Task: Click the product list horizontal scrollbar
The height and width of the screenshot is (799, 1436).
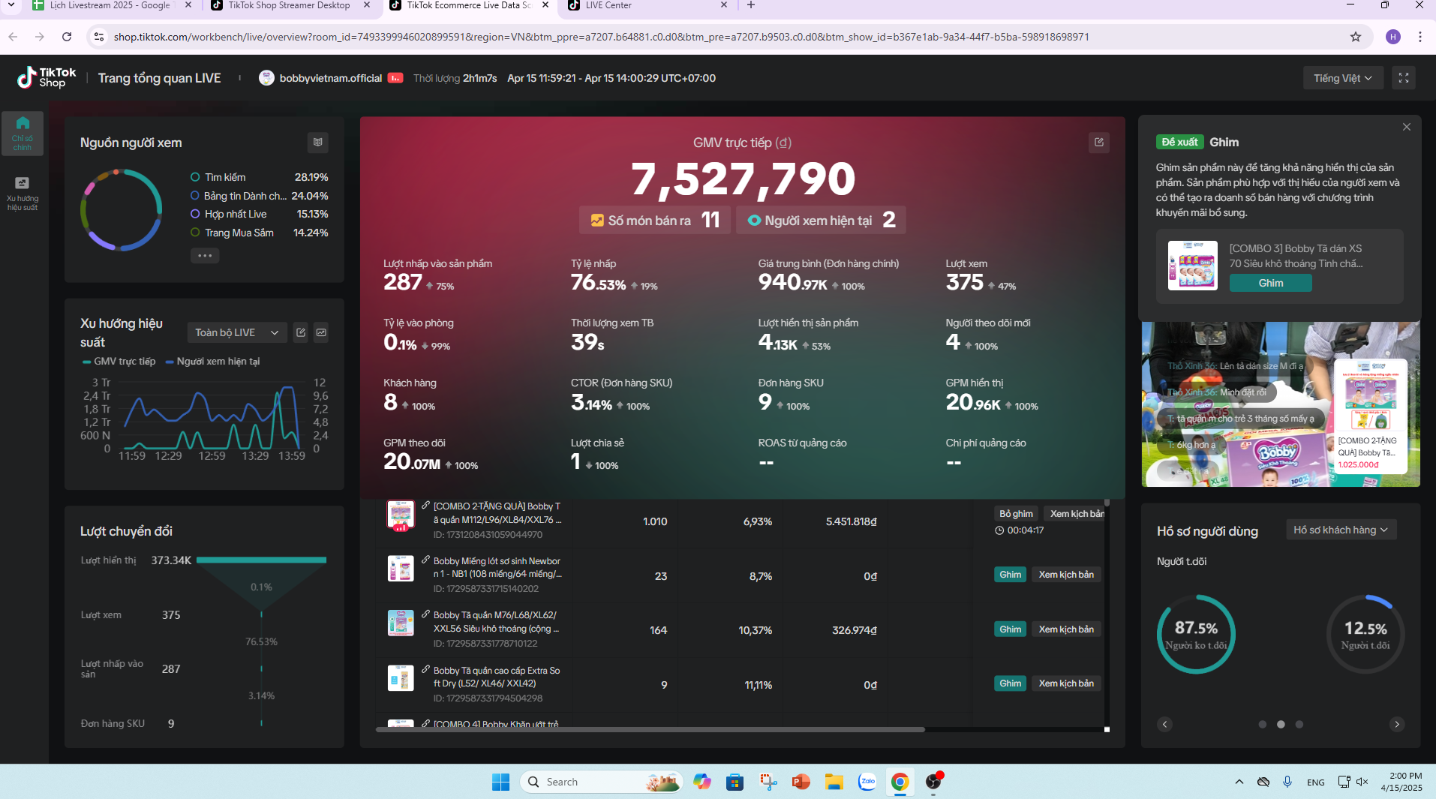Action: pyautogui.click(x=650, y=729)
